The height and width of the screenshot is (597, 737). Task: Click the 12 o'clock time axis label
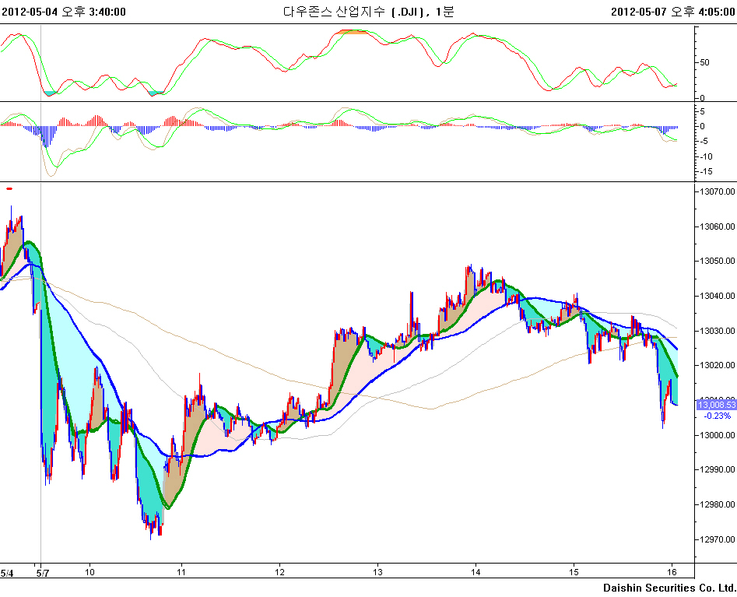pyautogui.click(x=279, y=572)
